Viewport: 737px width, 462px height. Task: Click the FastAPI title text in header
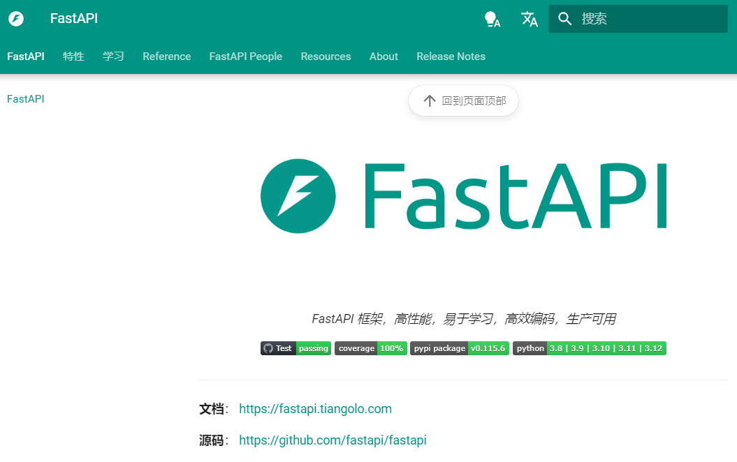(74, 18)
